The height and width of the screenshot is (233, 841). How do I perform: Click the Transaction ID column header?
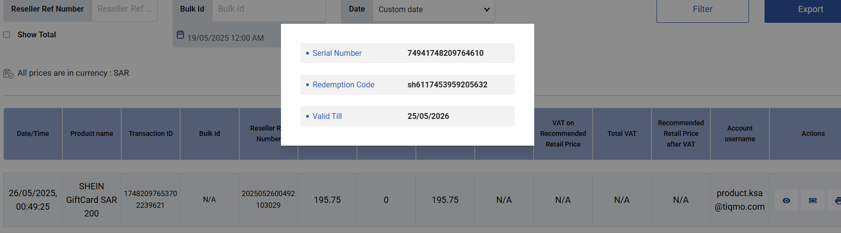[150, 133]
